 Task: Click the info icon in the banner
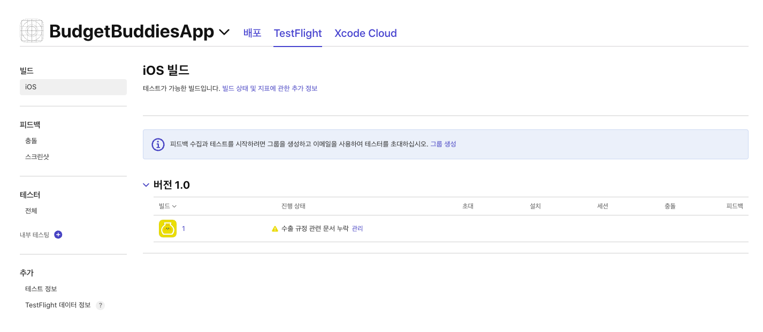158,144
